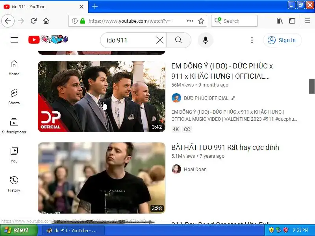Click the 56M views text
The width and height of the screenshot is (315, 236).
click(182, 85)
